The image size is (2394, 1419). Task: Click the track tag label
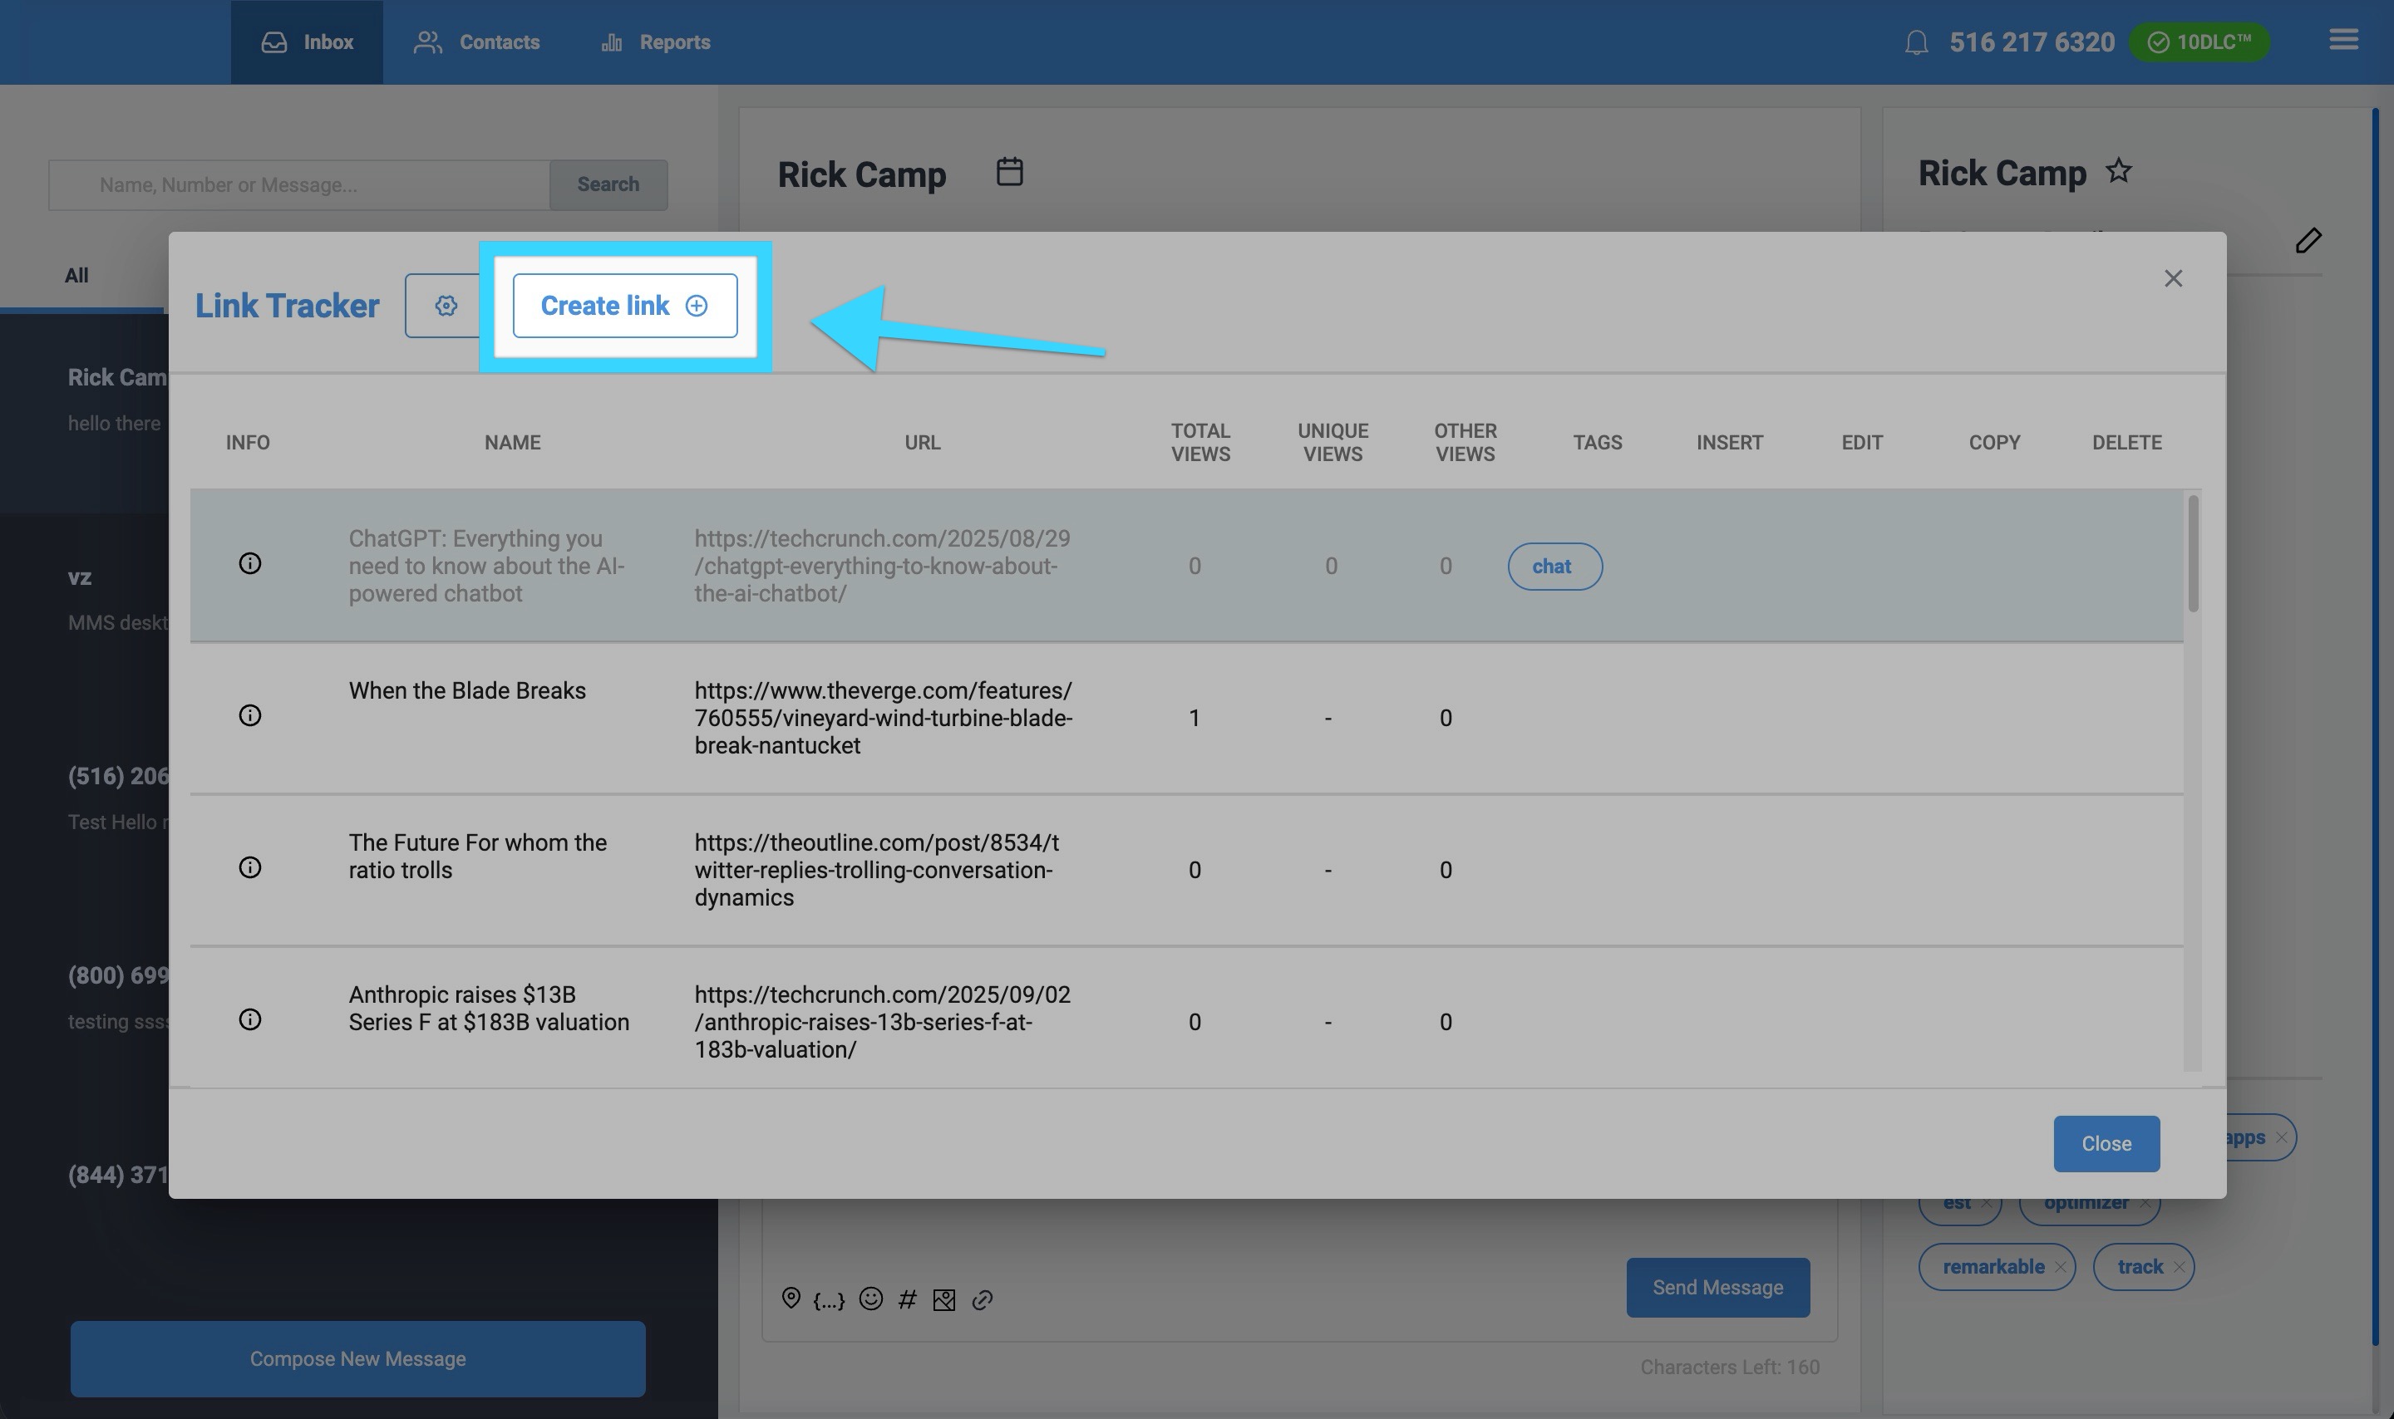pos(2140,1267)
